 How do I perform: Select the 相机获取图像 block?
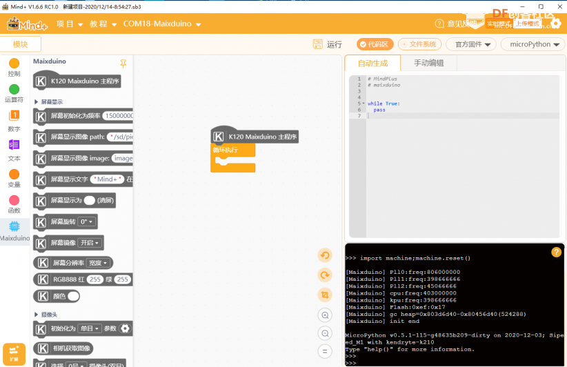(63, 348)
